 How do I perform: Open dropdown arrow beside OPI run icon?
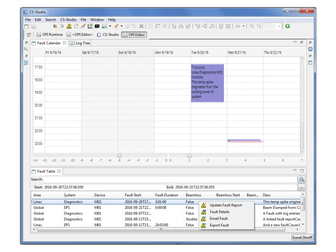(110, 26)
